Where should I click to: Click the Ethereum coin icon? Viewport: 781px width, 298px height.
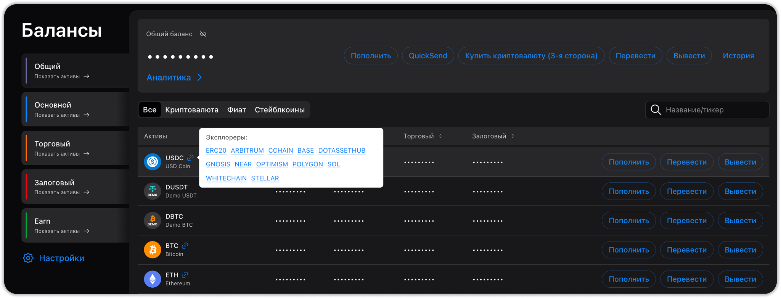[152, 279]
